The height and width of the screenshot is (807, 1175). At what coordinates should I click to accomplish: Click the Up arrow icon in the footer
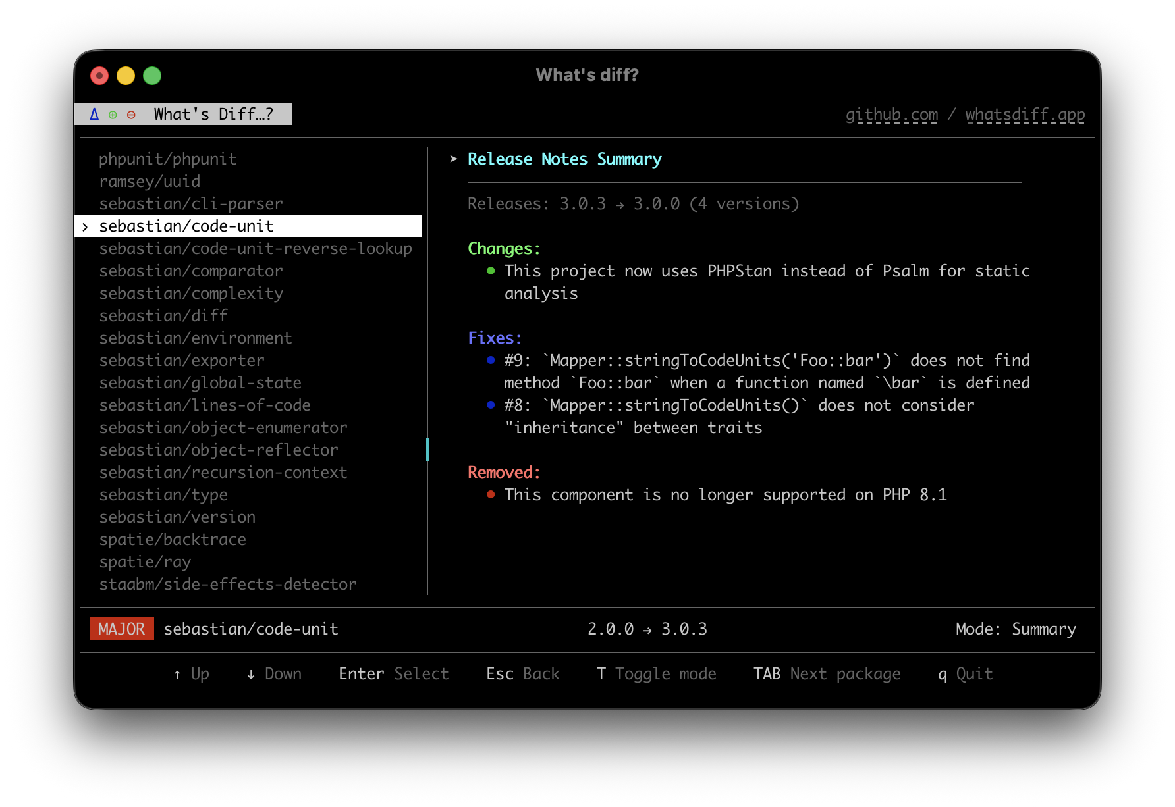pos(177,674)
